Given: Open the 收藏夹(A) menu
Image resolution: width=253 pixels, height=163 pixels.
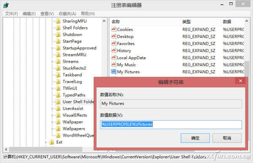Looking at the screenshot, I should pos(67,14).
